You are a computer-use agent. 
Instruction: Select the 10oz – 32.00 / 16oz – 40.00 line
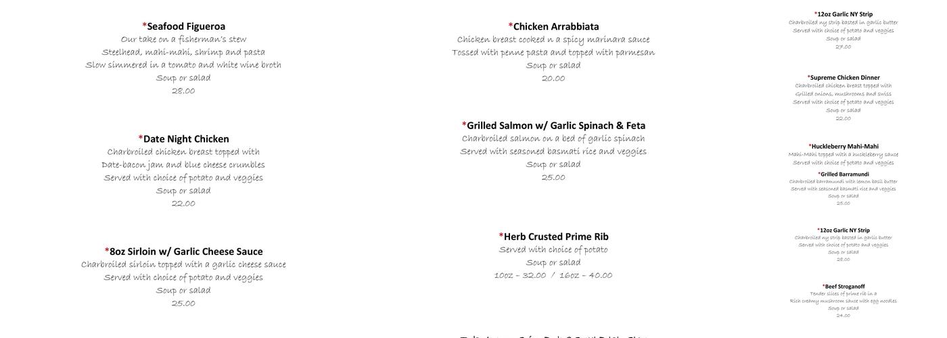553,275
